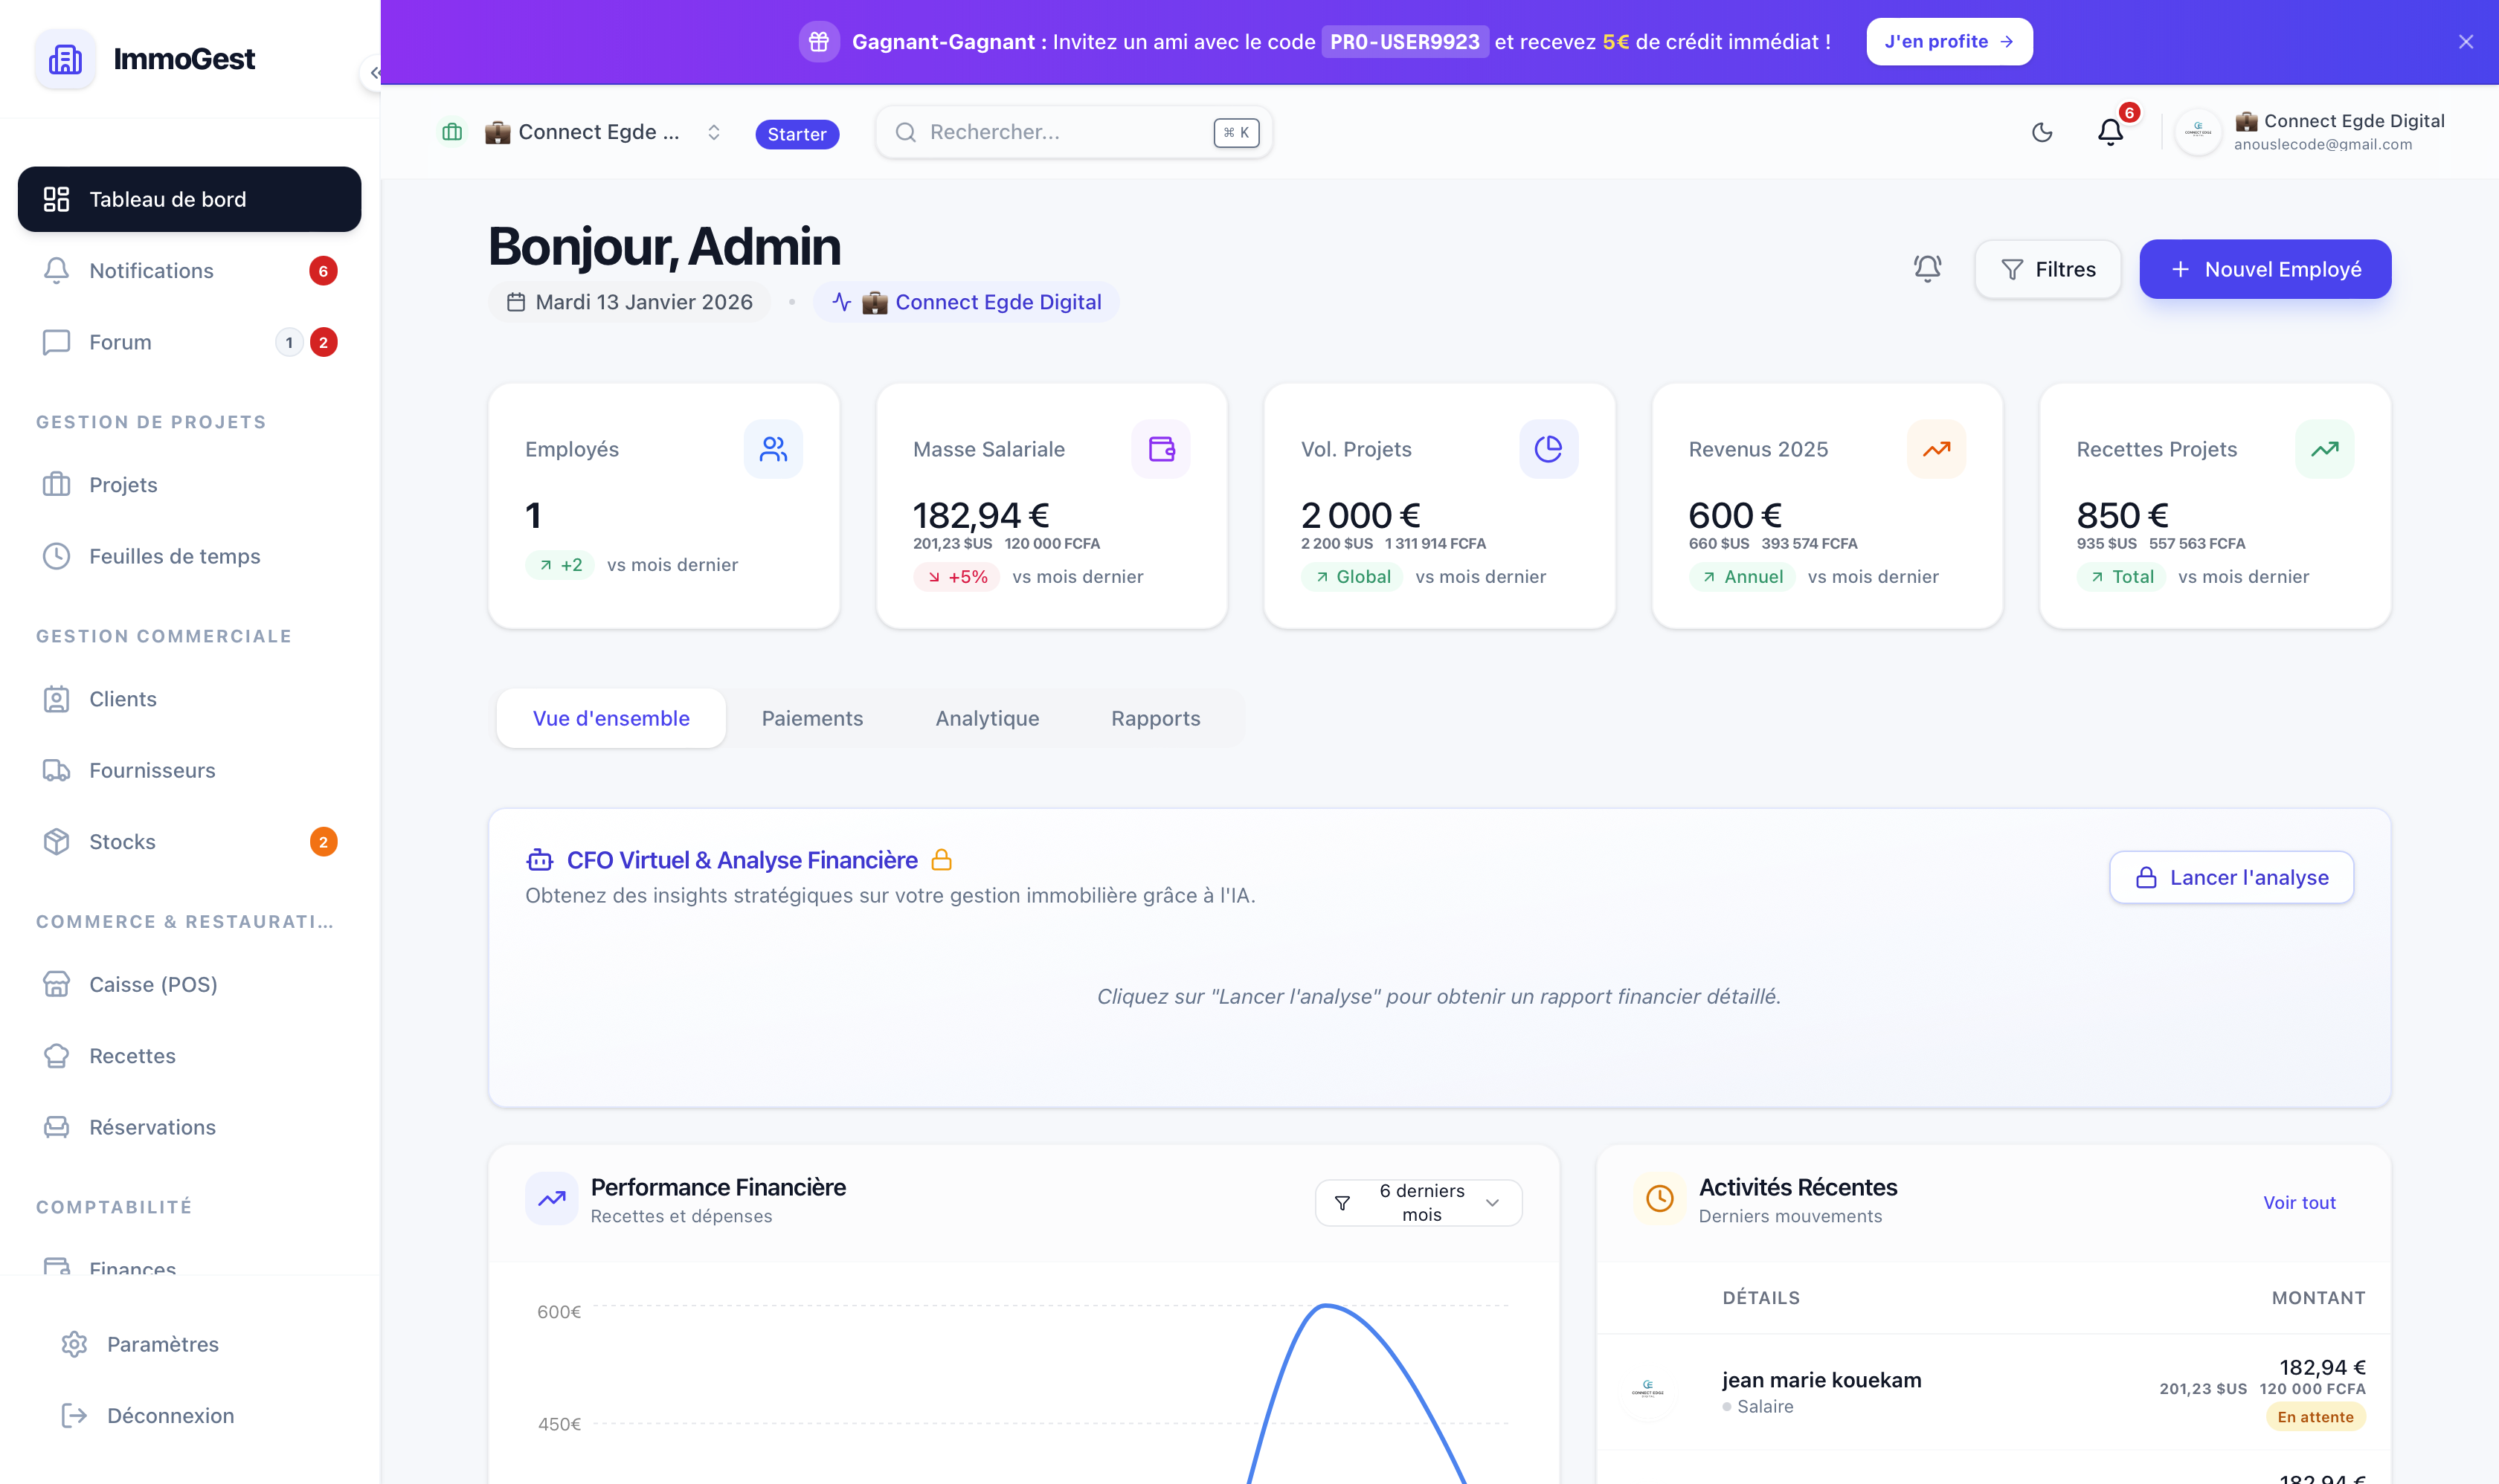This screenshot has height=1484, width=2499.
Task: Toggle dark mode with the moon icon
Action: click(2042, 132)
